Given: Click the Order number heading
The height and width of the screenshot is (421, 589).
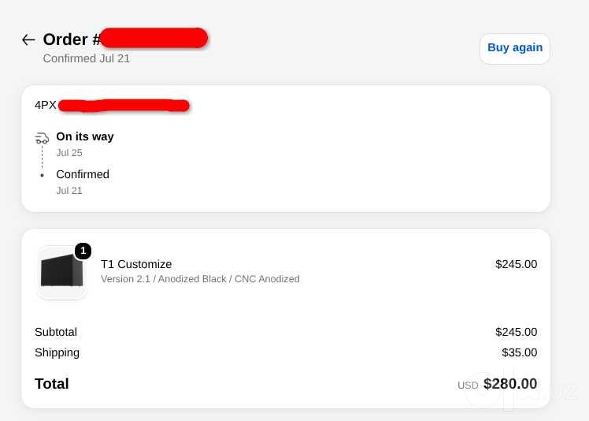Looking at the screenshot, I should pyautogui.click(x=125, y=39).
